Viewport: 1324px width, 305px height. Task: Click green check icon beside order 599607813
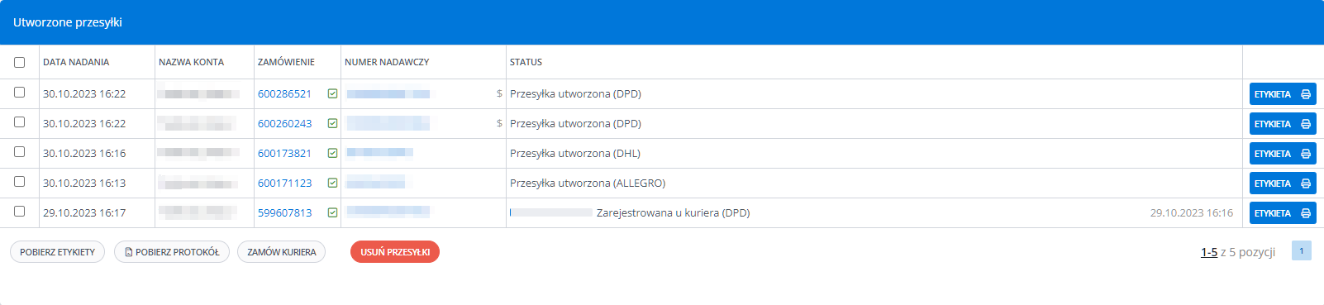[332, 213]
